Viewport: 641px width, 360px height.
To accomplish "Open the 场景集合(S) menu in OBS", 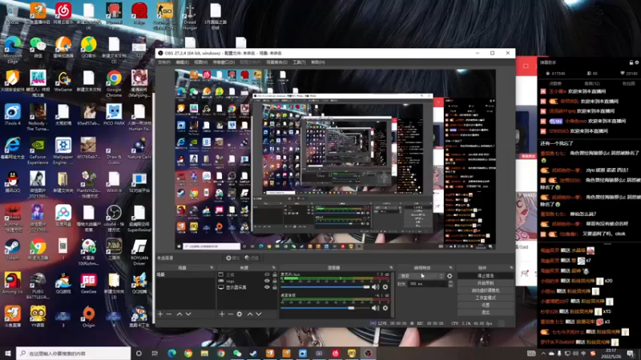I will click(276, 62).
